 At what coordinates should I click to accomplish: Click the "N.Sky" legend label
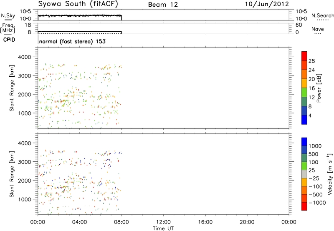(x=8, y=15)
